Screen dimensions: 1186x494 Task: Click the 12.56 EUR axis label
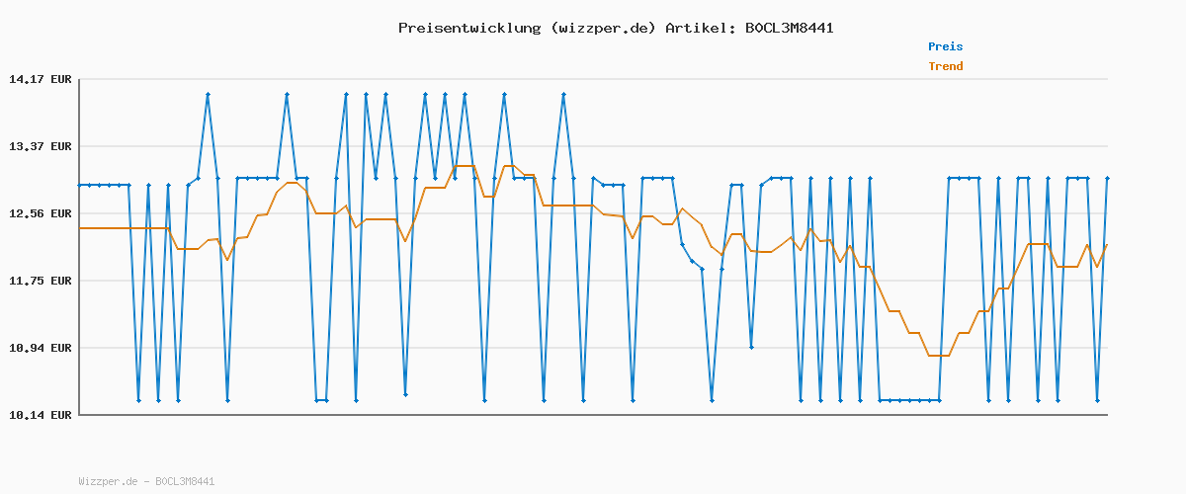tap(41, 213)
